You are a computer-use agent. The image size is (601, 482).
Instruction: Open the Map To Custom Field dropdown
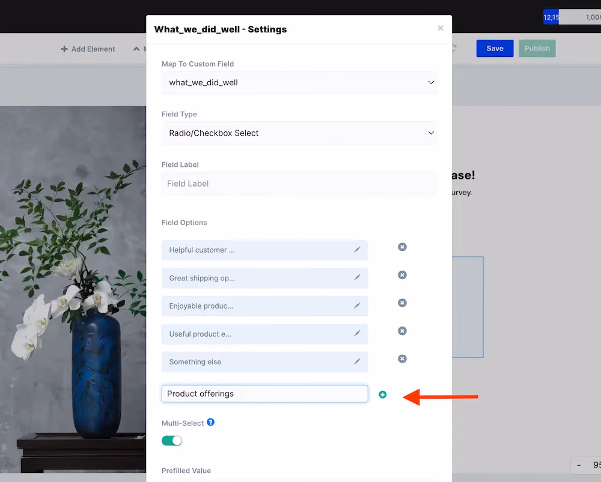coord(299,82)
